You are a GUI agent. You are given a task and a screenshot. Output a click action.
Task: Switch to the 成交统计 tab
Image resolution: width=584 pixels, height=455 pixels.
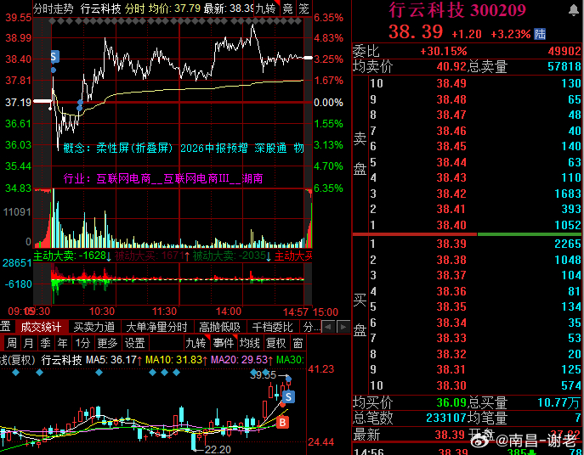[x=42, y=327]
